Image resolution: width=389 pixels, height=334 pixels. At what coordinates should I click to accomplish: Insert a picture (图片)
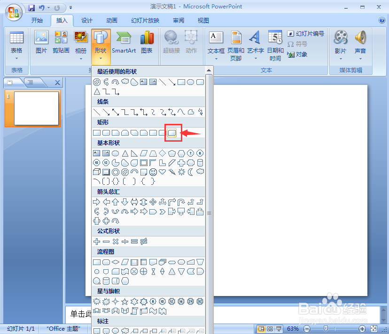(x=41, y=42)
